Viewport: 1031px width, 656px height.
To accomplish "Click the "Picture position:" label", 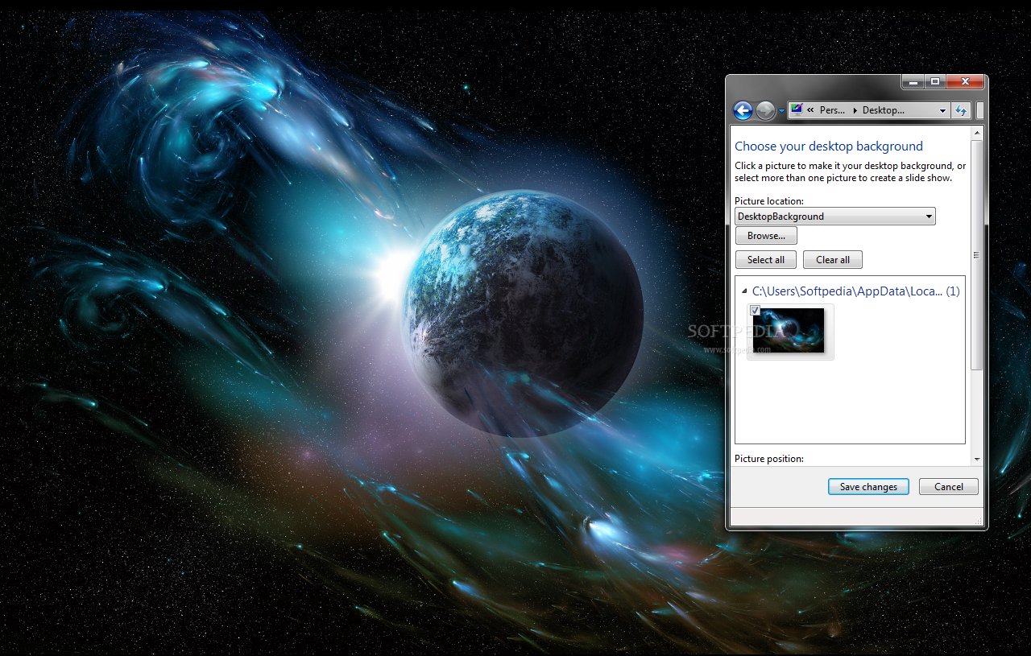I will click(x=769, y=459).
